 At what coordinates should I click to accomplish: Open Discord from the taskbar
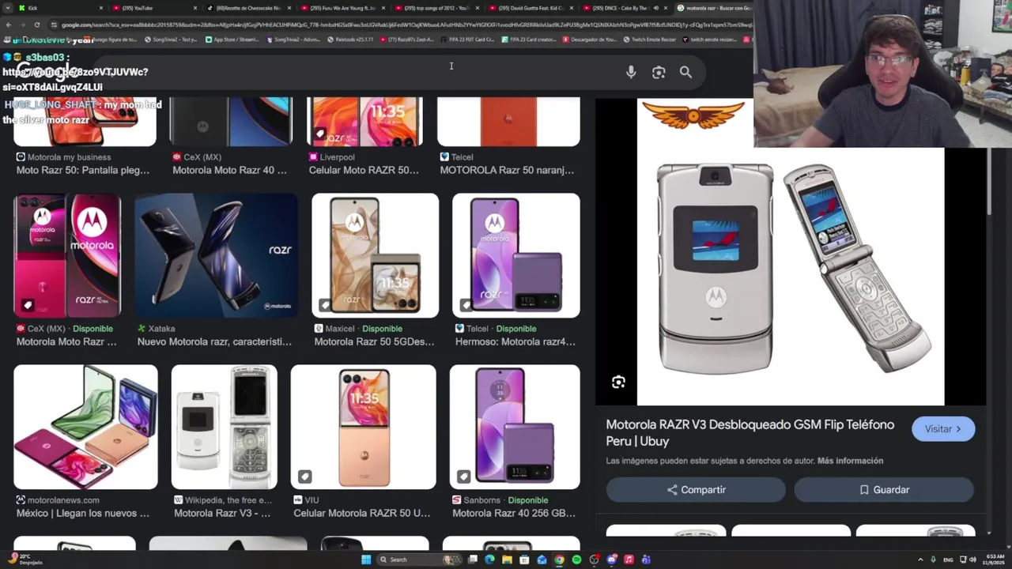(x=611, y=560)
